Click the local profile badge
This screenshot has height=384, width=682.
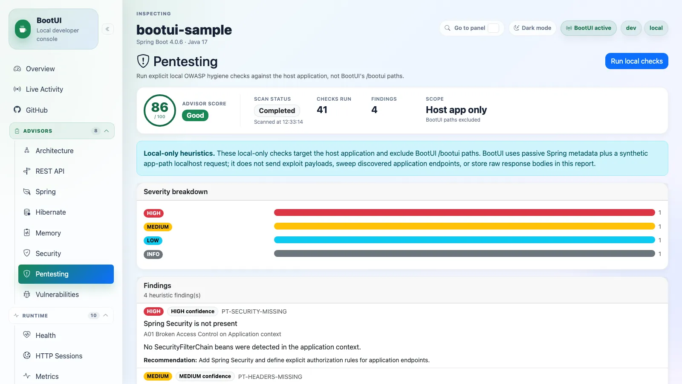point(656,28)
